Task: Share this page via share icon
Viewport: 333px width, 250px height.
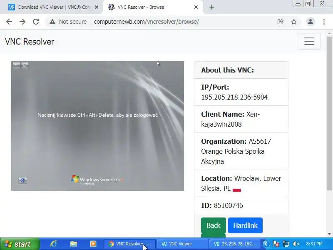Action: click(x=280, y=22)
